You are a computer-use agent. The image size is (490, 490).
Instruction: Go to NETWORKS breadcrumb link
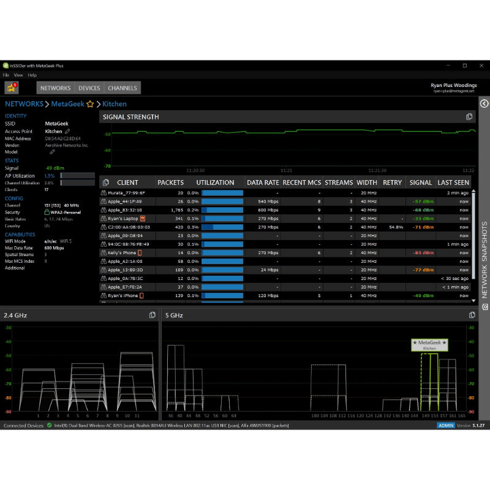click(24, 104)
